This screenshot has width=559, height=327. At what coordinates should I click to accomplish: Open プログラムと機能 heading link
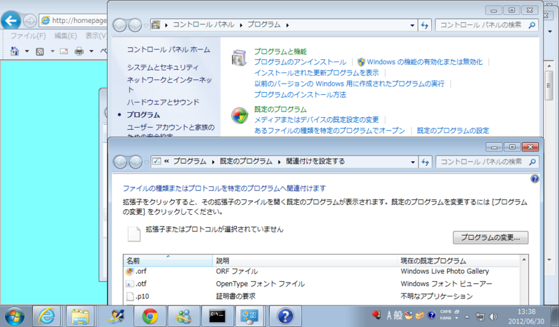280,52
